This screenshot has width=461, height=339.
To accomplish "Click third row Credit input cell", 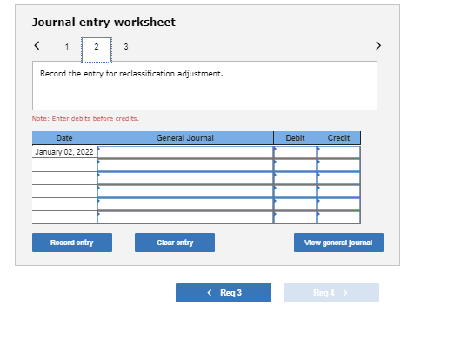I will [x=338, y=178].
